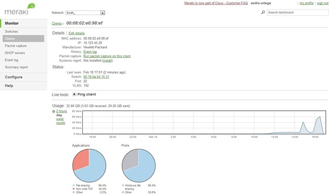331x194 pixels.
Task: Focus the Search dashboard field
Action: (298, 12)
